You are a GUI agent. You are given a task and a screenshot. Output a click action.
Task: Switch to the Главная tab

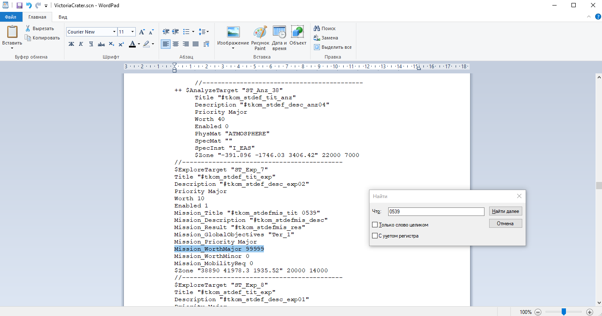(x=37, y=17)
